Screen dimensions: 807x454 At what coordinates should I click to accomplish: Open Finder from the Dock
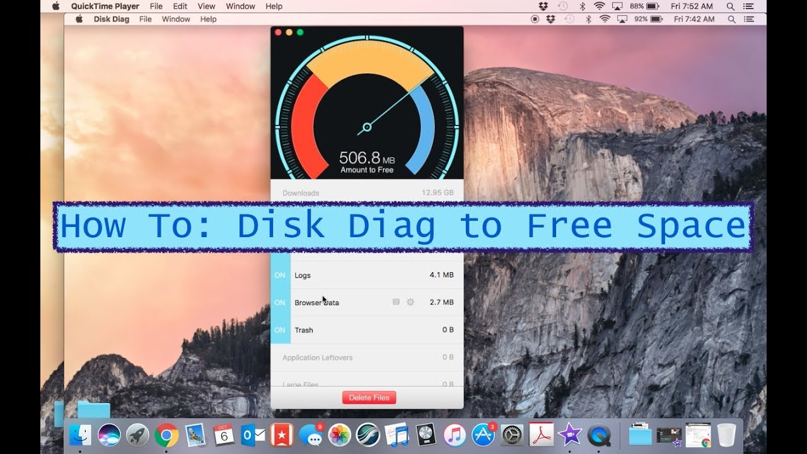pyautogui.click(x=80, y=434)
